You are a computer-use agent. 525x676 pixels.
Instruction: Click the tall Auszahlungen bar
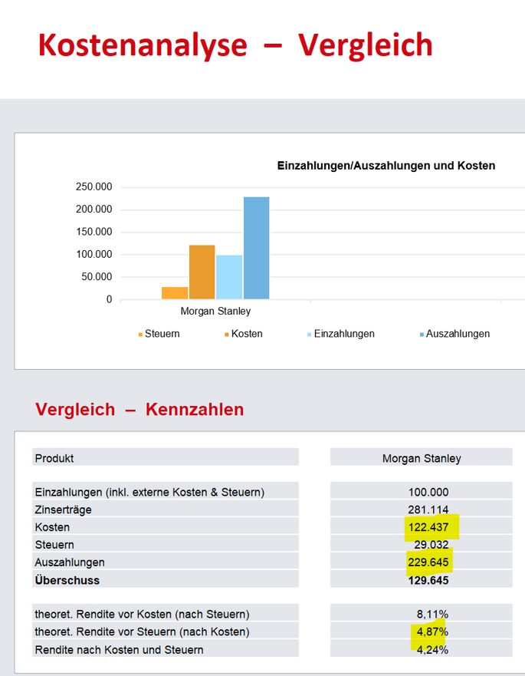tap(257, 248)
